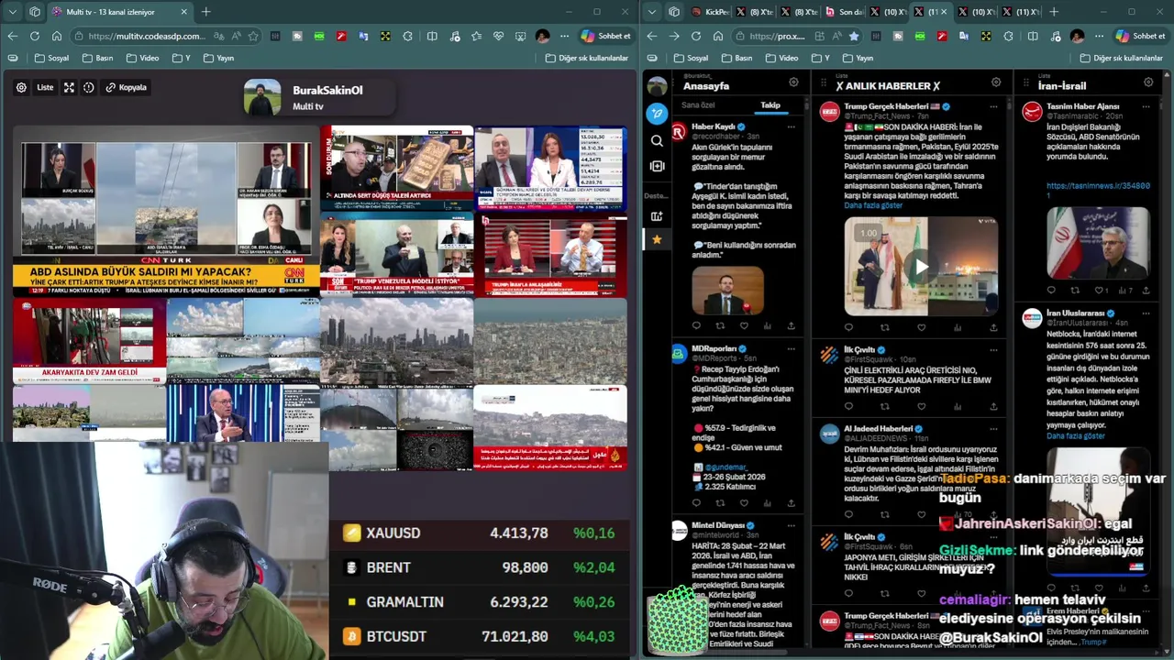Share the Tasnim Haber Ajansı post
The width and height of the screenshot is (1174, 660).
[1146, 291]
